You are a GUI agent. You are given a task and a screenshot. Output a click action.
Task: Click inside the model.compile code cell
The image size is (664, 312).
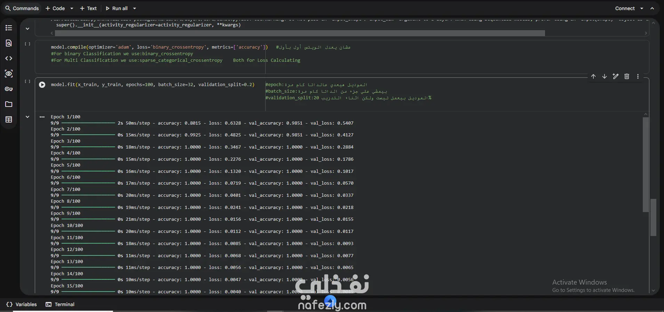click(342, 57)
